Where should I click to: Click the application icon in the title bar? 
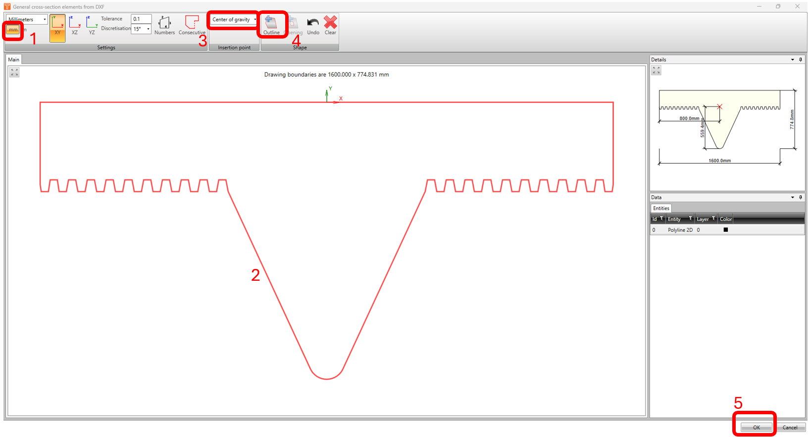[x=7, y=6]
